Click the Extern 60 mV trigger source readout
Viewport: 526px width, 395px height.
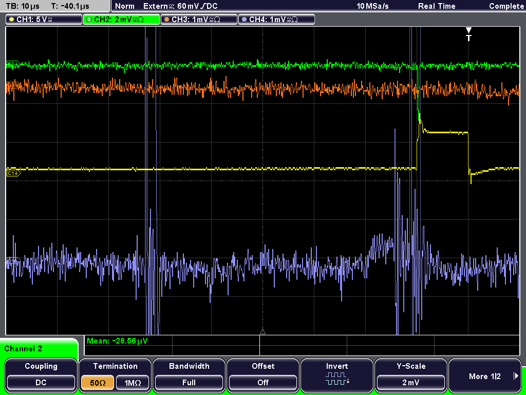point(180,6)
